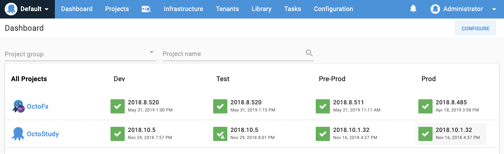
Task: Expand the Project group dropdown
Action: pos(80,54)
